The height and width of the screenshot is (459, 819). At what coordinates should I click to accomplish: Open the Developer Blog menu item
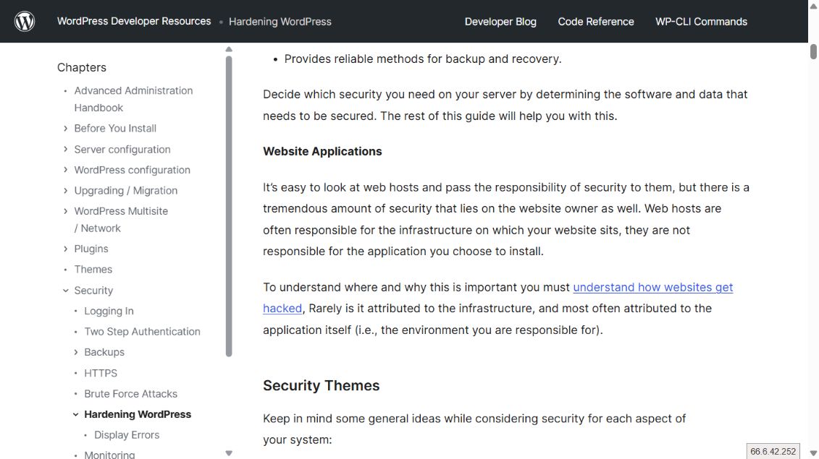[x=500, y=22]
